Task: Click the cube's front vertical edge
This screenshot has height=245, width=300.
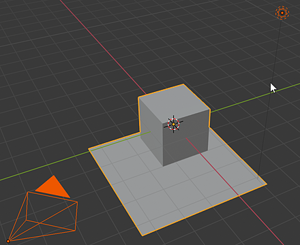Action: pos(163,145)
